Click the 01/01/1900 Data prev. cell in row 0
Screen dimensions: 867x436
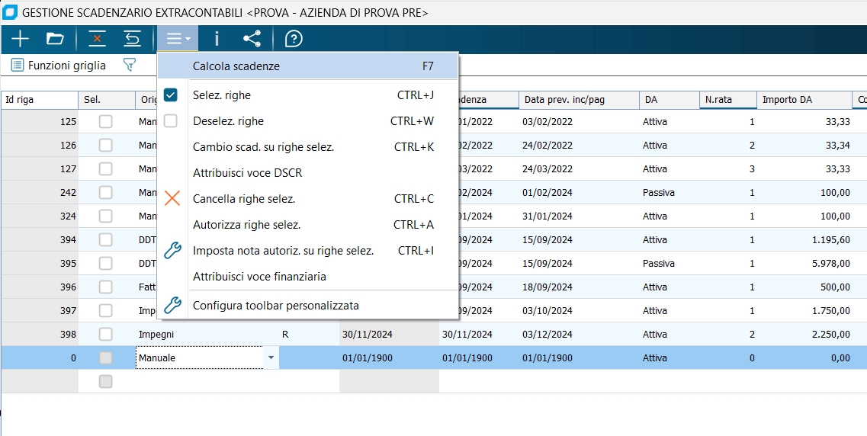click(547, 358)
